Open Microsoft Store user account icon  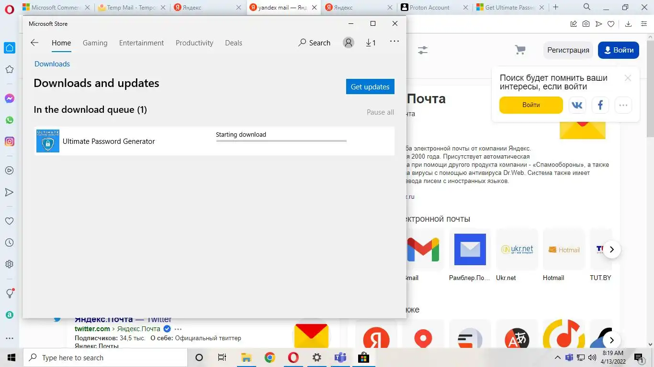pyautogui.click(x=349, y=43)
